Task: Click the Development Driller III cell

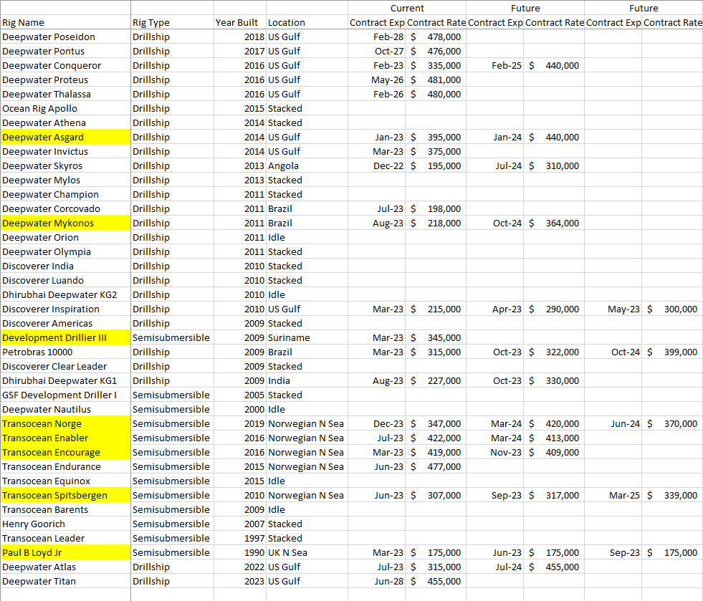Action: click(x=65, y=338)
